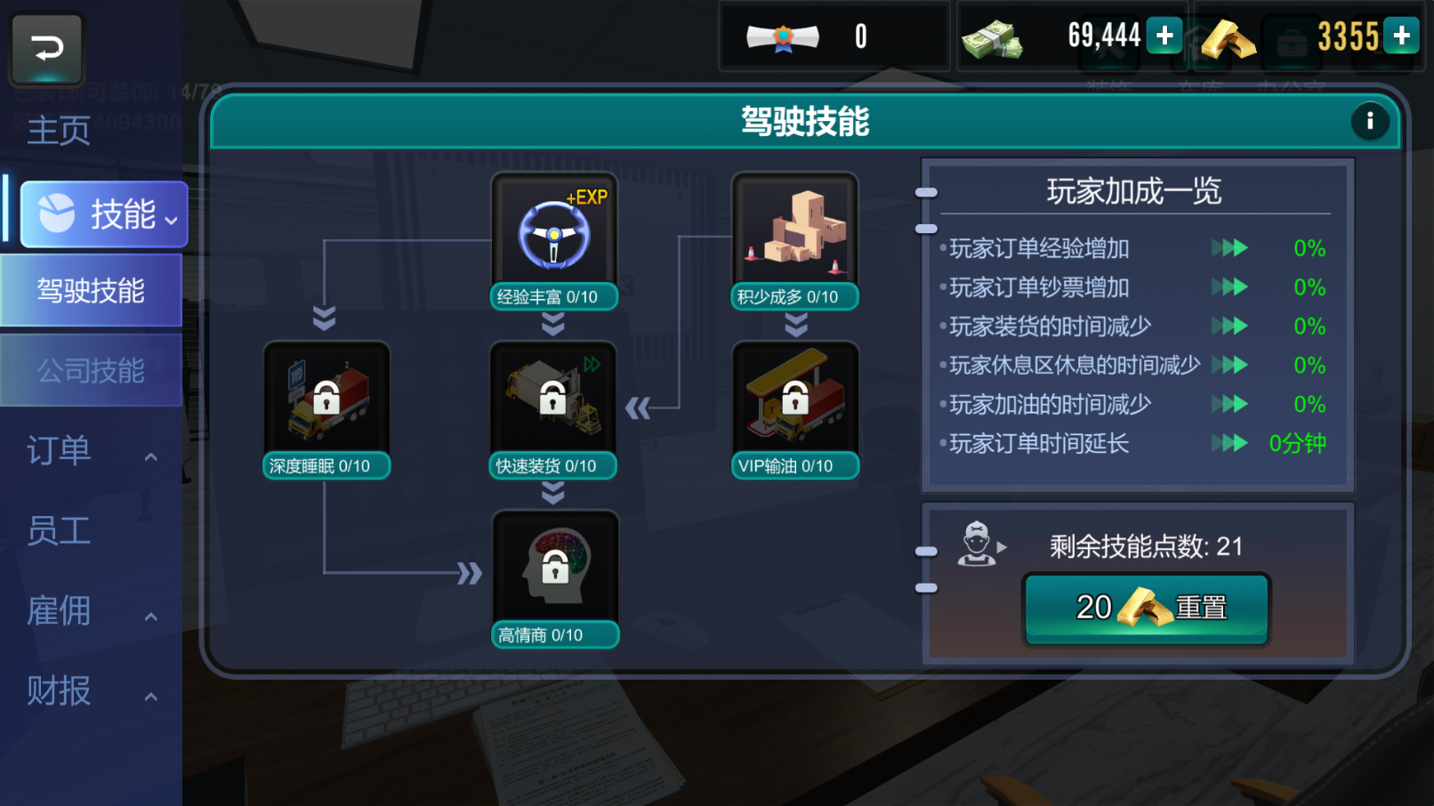The image size is (1434, 806).
Task: Tap the locked VIP输油 skill icon
Action: click(x=795, y=400)
